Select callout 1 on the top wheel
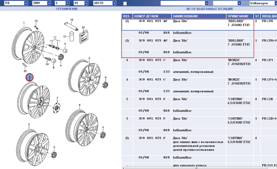 24,23
